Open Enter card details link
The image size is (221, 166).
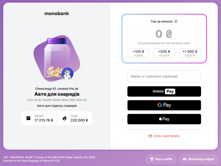pyautogui.click(x=167, y=136)
